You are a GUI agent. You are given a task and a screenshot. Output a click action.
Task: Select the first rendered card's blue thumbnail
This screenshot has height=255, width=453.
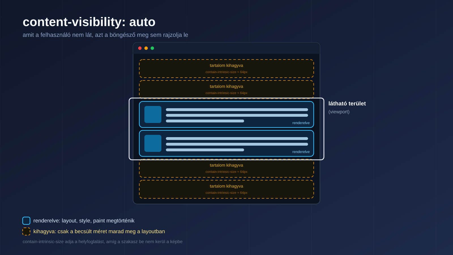tap(153, 114)
